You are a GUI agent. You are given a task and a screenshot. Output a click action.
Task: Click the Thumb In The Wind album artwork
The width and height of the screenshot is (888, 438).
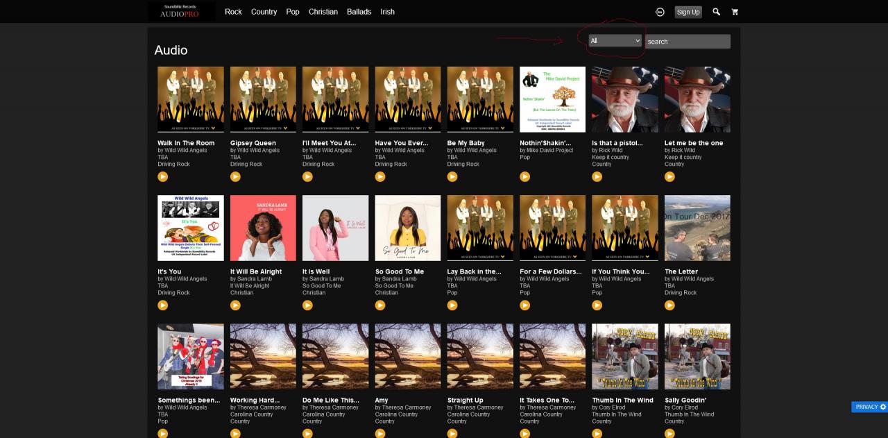[x=624, y=356]
